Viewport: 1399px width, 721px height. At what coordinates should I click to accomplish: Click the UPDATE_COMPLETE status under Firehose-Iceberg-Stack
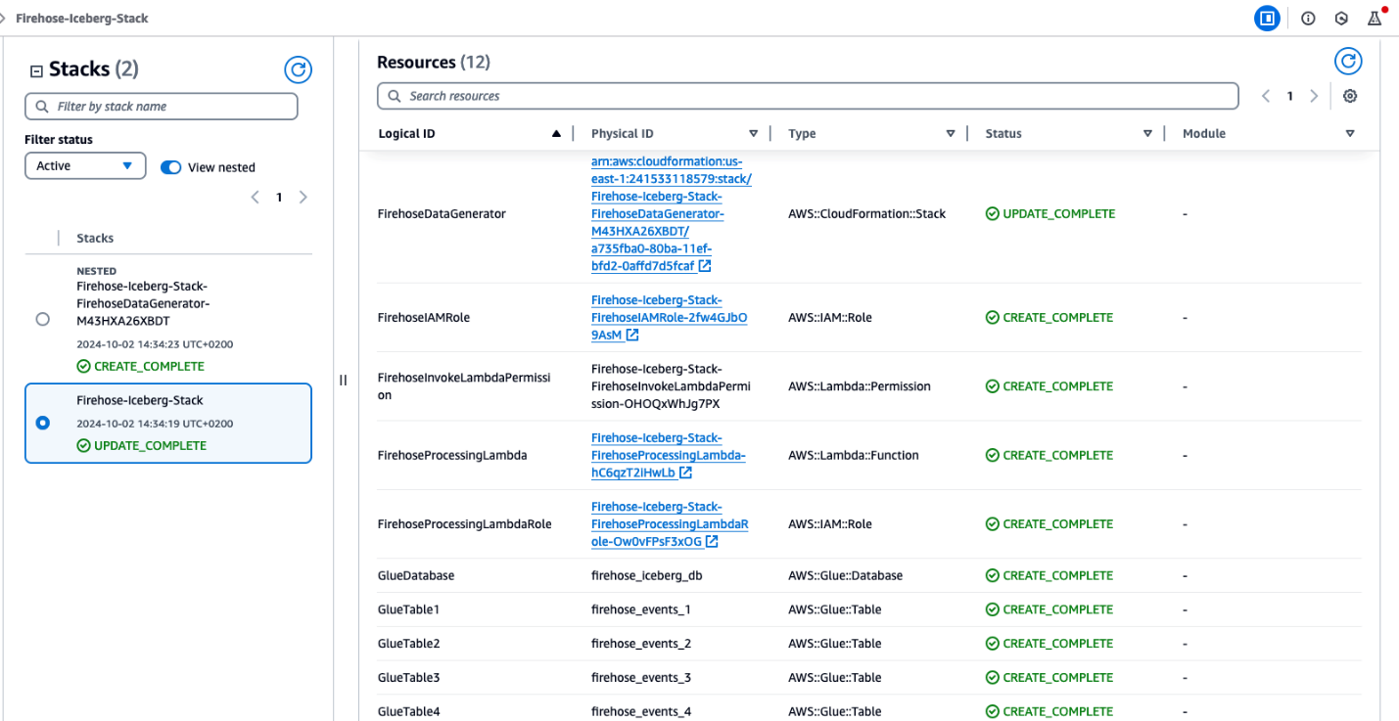point(142,445)
